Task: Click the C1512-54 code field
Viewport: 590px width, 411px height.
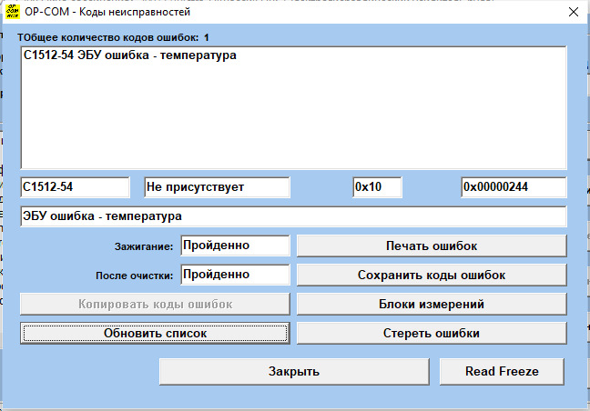Action: click(75, 187)
